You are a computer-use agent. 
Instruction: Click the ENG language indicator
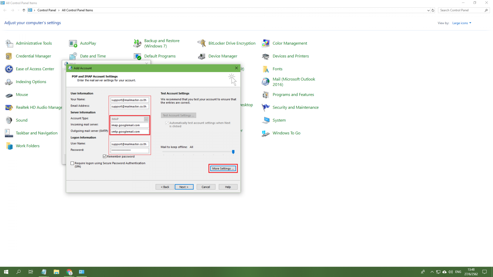pos(458,272)
